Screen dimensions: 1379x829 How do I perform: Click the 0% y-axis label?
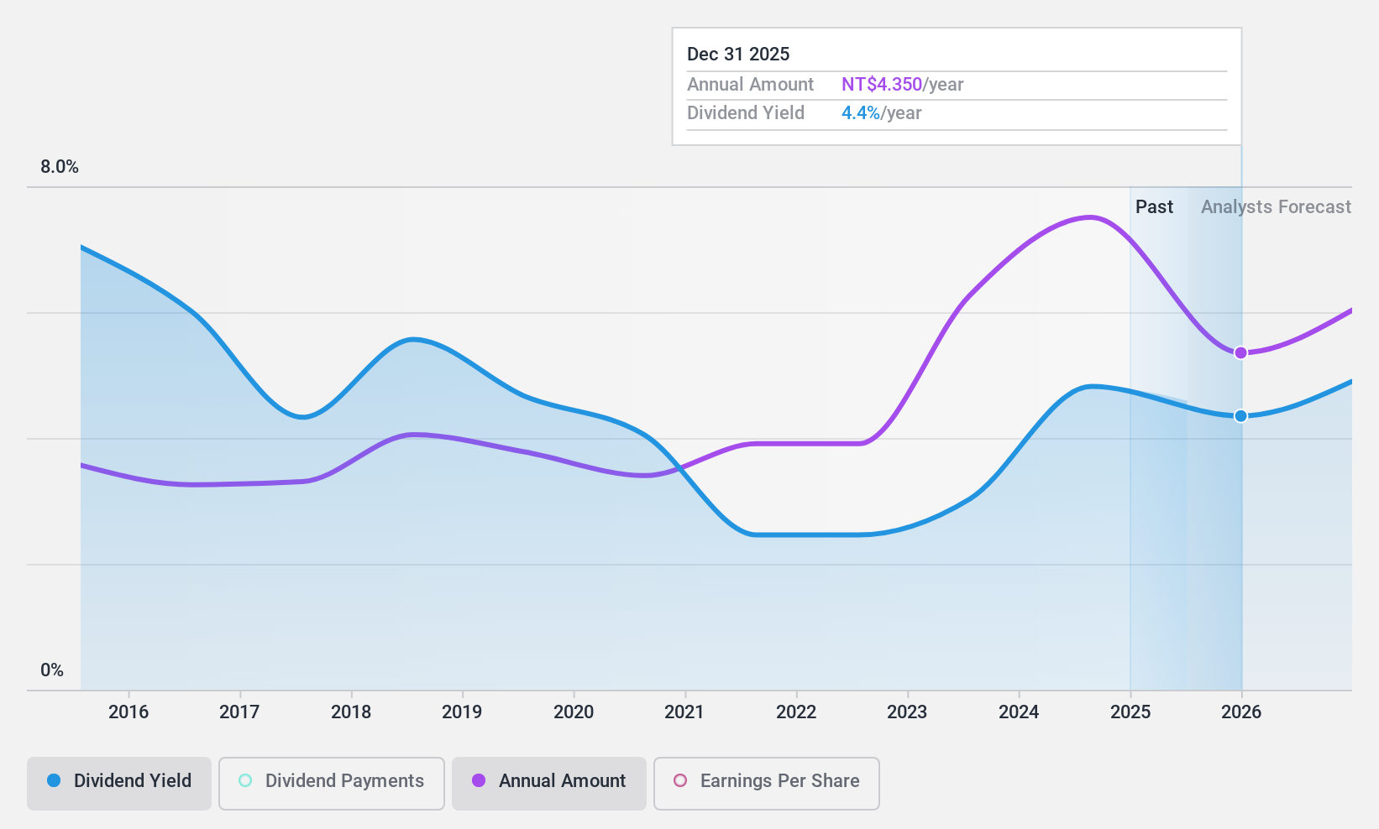[x=52, y=670]
